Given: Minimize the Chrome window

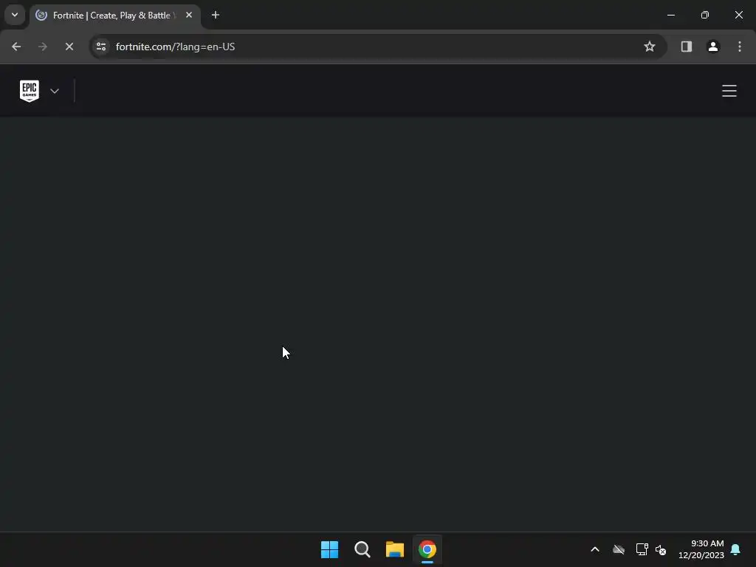Looking at the screenshot, I should coord(670,15).
